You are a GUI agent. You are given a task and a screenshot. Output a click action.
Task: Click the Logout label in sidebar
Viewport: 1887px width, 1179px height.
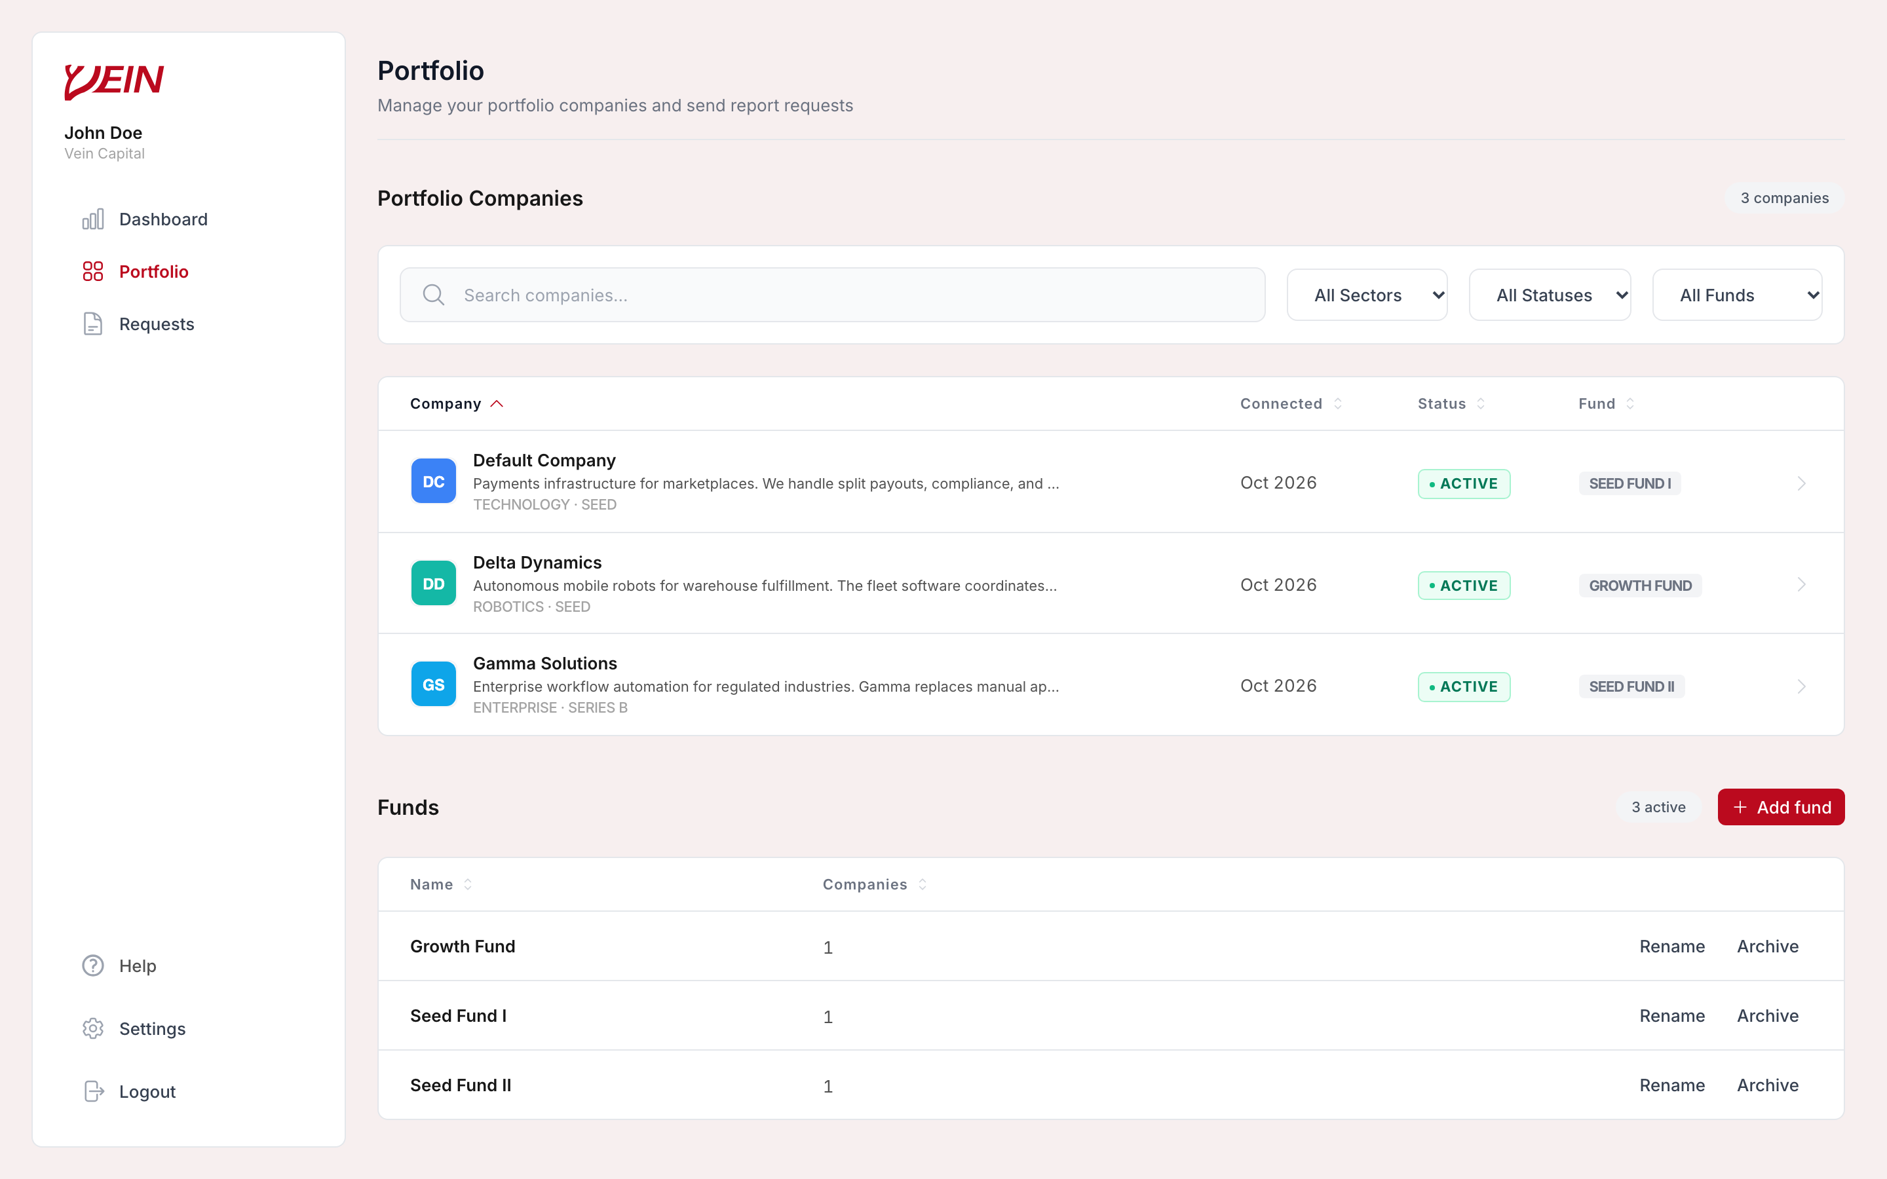point(147,1092)
